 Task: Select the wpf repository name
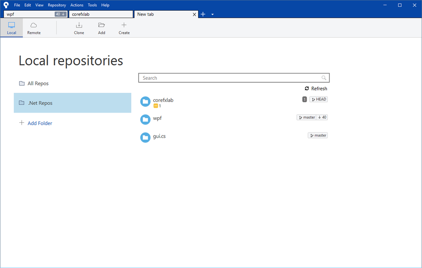157,118
